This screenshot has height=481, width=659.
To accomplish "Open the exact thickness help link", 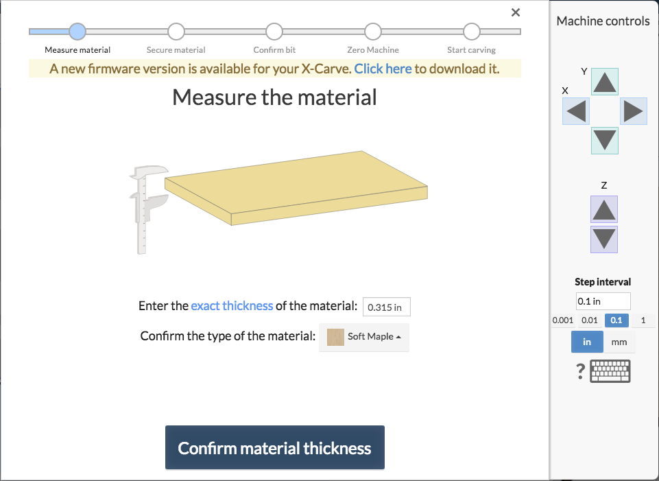I will tap(232, 305).
